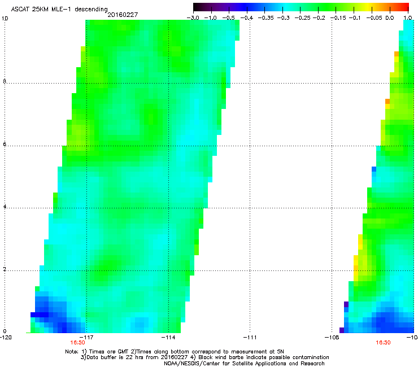Click the colorbar label -0.2

319,18
